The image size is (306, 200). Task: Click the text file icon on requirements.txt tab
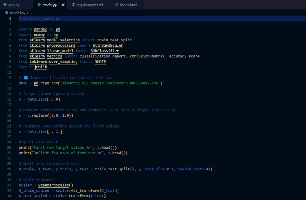[x=74, y=5]
